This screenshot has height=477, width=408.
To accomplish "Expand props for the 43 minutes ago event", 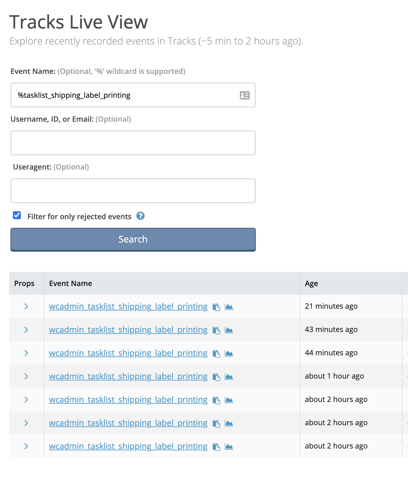I will point(26,330).
